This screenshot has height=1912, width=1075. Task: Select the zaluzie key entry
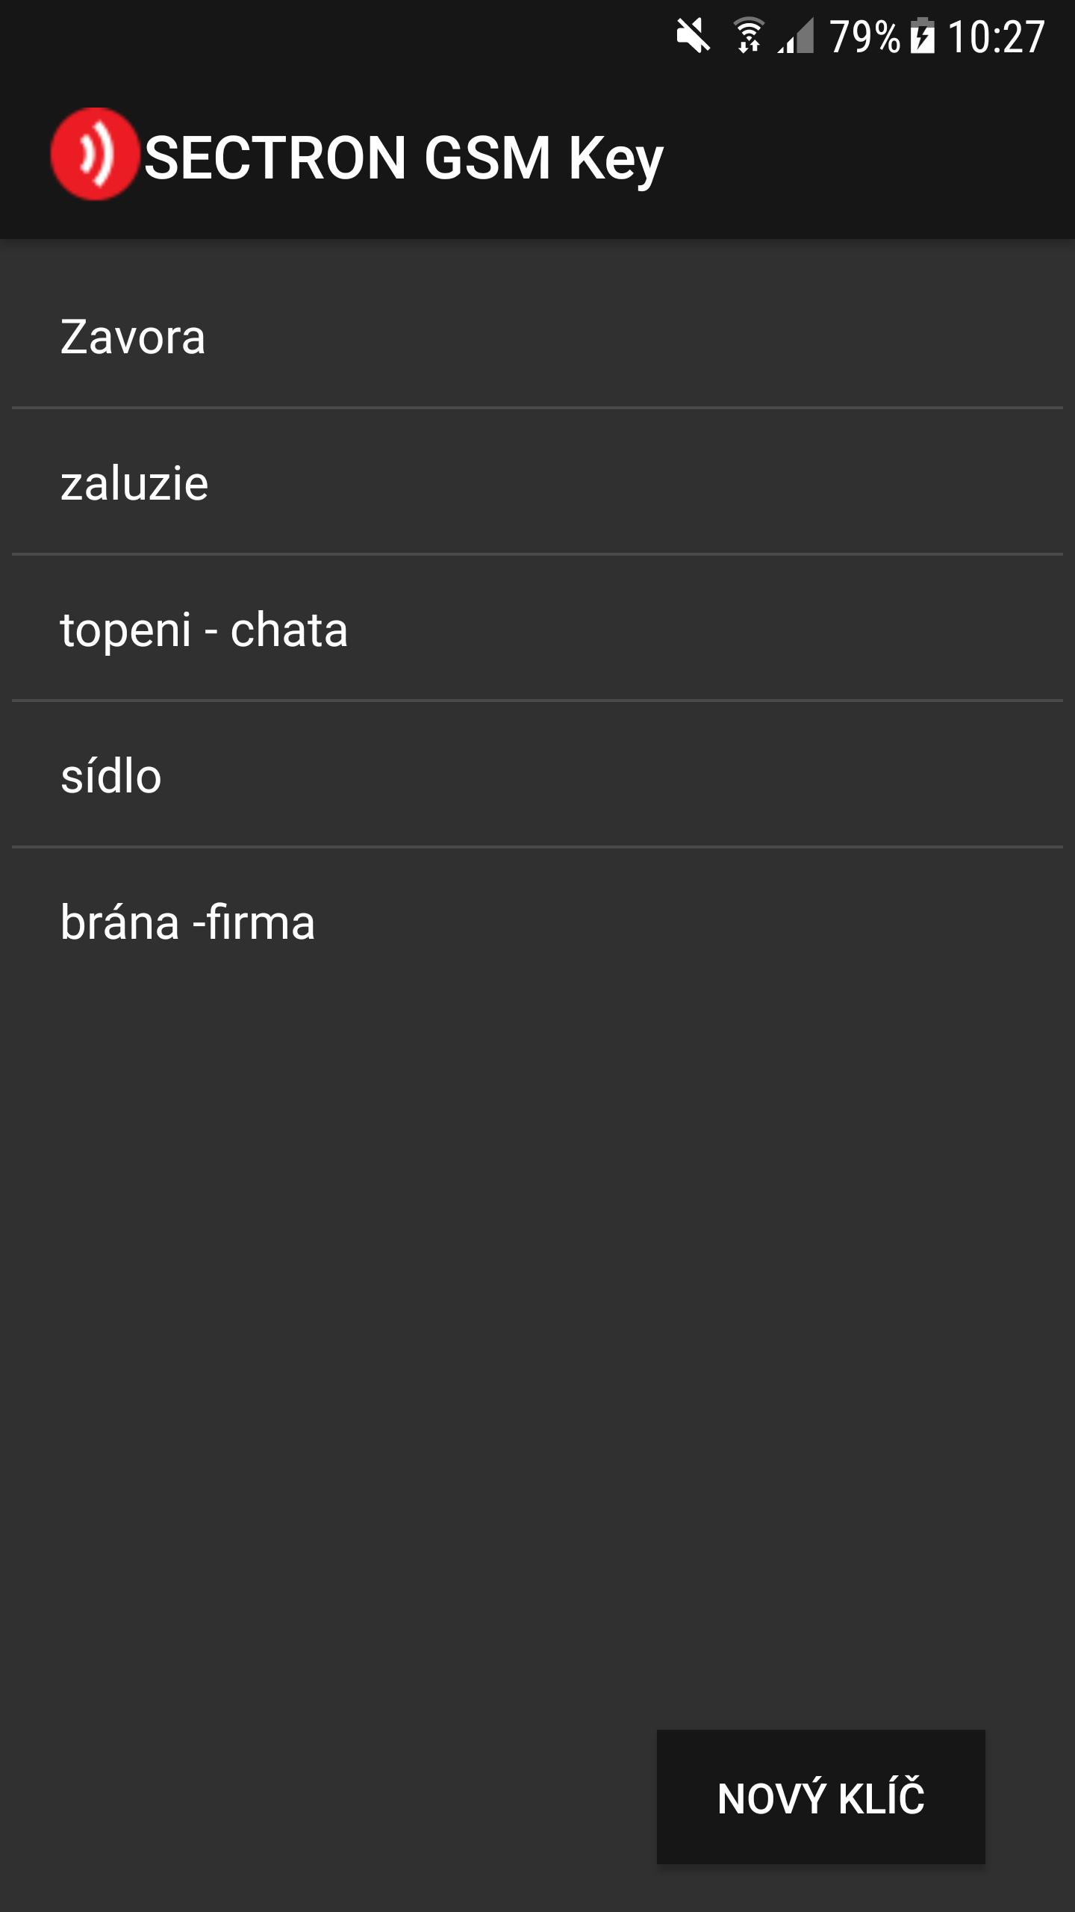tap(537, 482)
